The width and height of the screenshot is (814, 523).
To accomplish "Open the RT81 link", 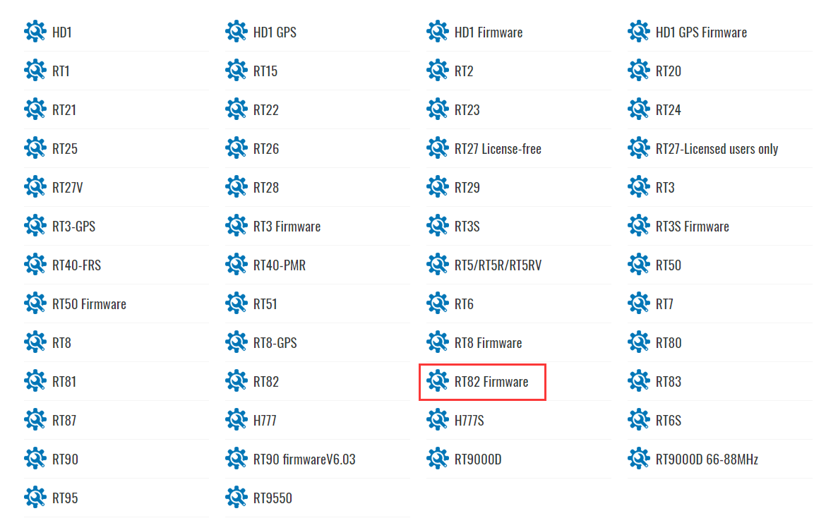I will click(x=64, y=382).
